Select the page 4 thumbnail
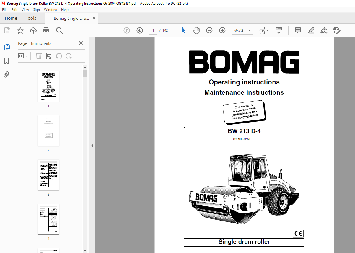 [x=48, y=219]
